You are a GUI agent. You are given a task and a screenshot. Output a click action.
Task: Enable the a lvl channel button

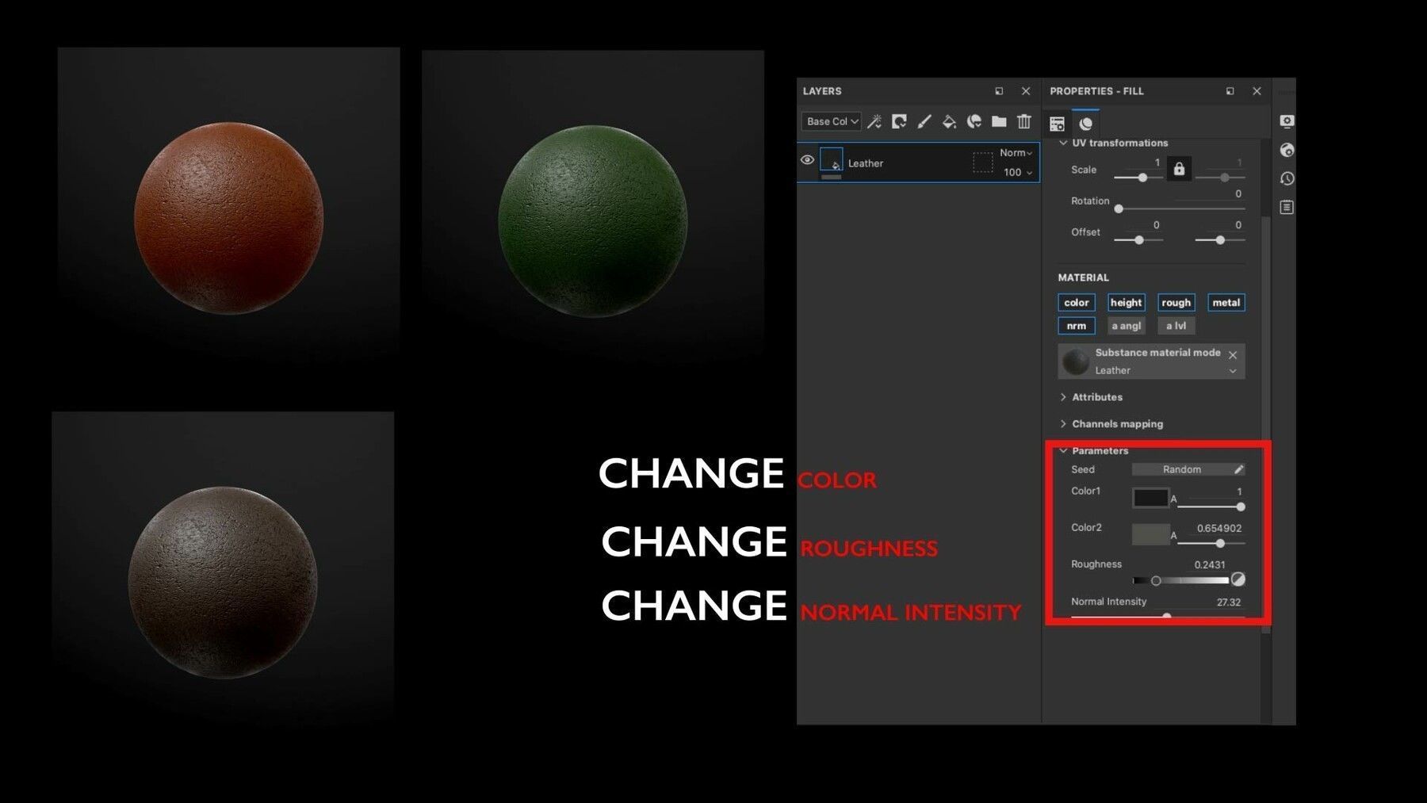1176,326
